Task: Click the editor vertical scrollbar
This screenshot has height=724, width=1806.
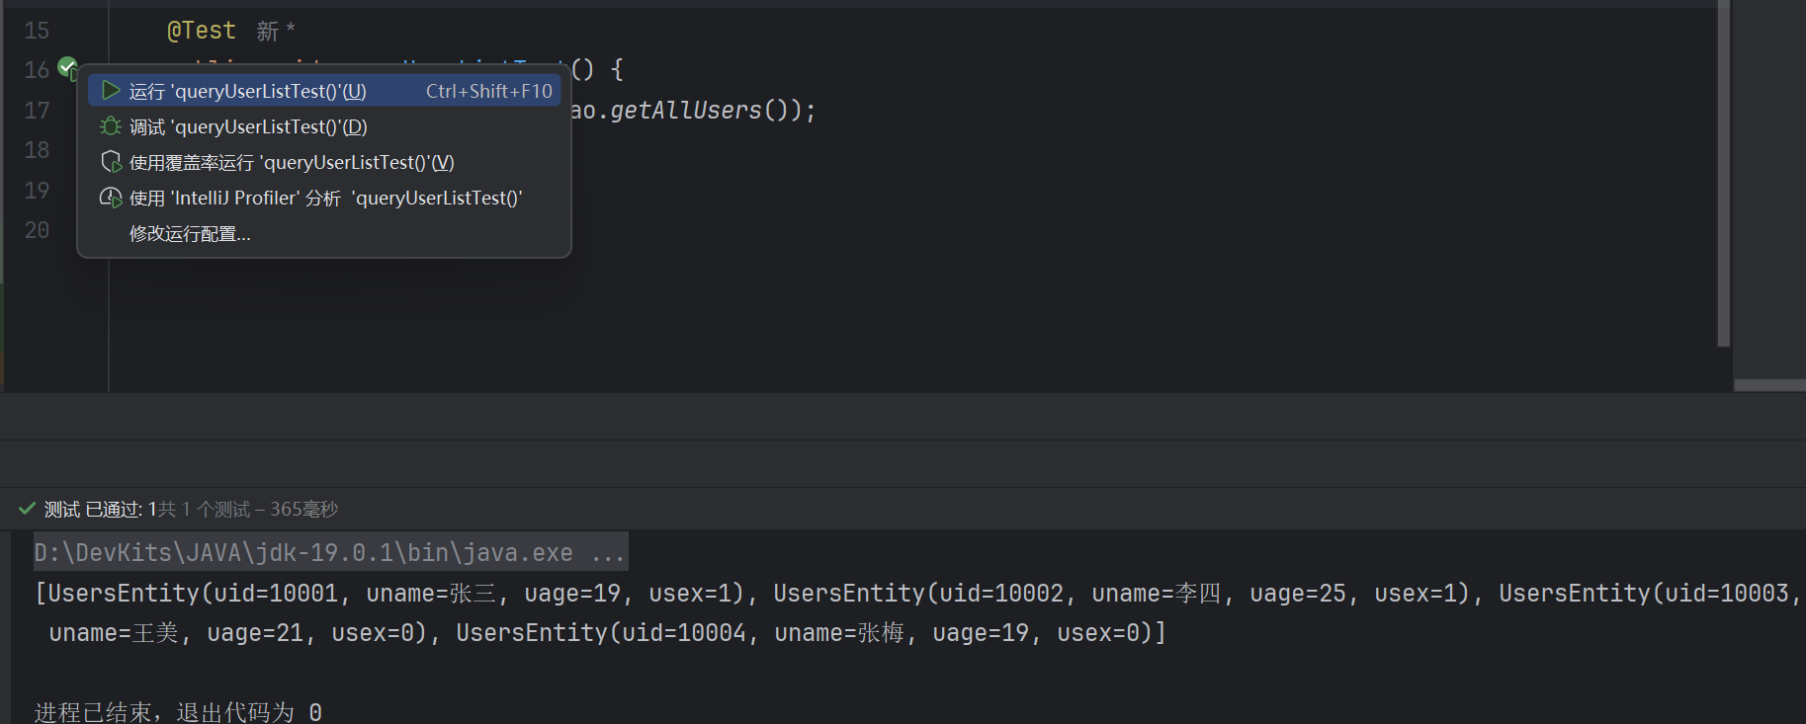Action: pyautogui.click(x=1724, y=173)
